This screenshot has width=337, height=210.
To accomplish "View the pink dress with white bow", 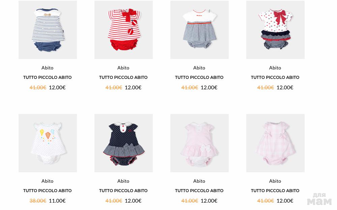I will 199,143.
